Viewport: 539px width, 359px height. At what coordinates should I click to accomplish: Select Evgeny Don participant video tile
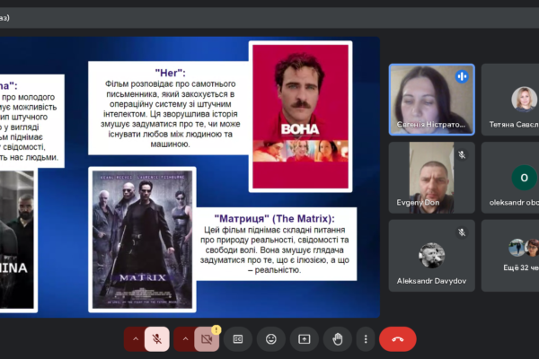pos(432,178)
